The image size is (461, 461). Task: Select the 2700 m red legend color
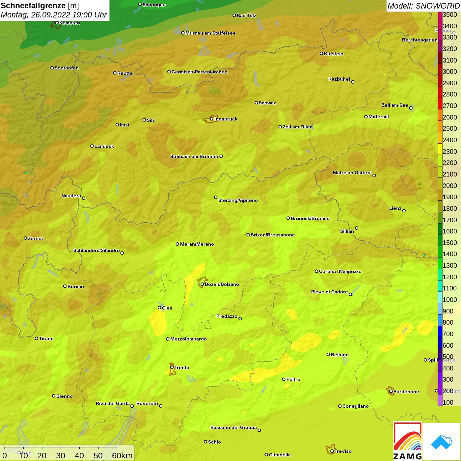pos(440,103)
